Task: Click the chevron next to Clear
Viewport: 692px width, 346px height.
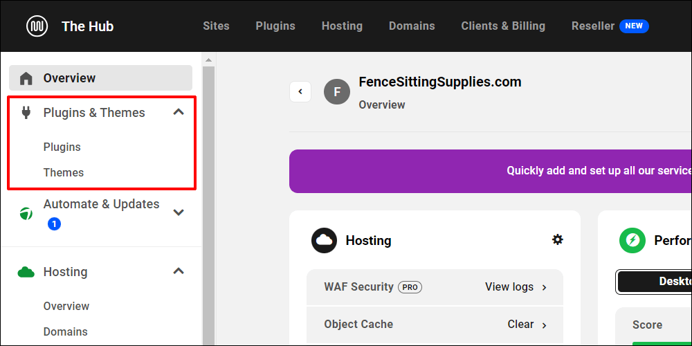Action: (x=544, y=326)
